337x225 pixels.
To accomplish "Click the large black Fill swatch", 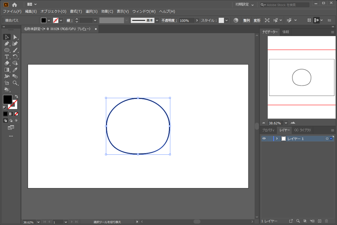I will coord(7,100).
